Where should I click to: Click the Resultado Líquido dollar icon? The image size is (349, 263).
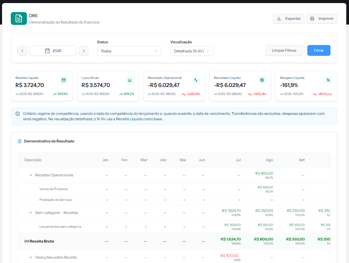click(262, 80)
